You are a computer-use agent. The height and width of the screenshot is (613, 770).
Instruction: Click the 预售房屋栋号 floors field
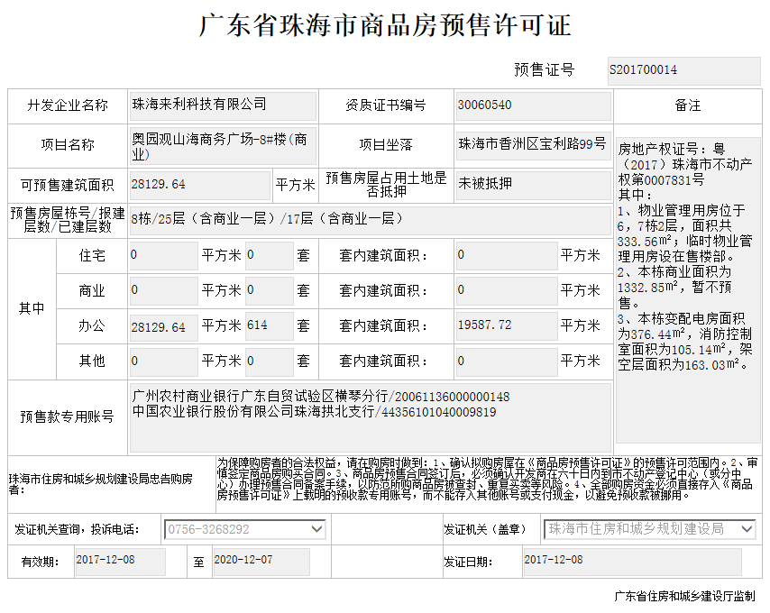(370, 219)
